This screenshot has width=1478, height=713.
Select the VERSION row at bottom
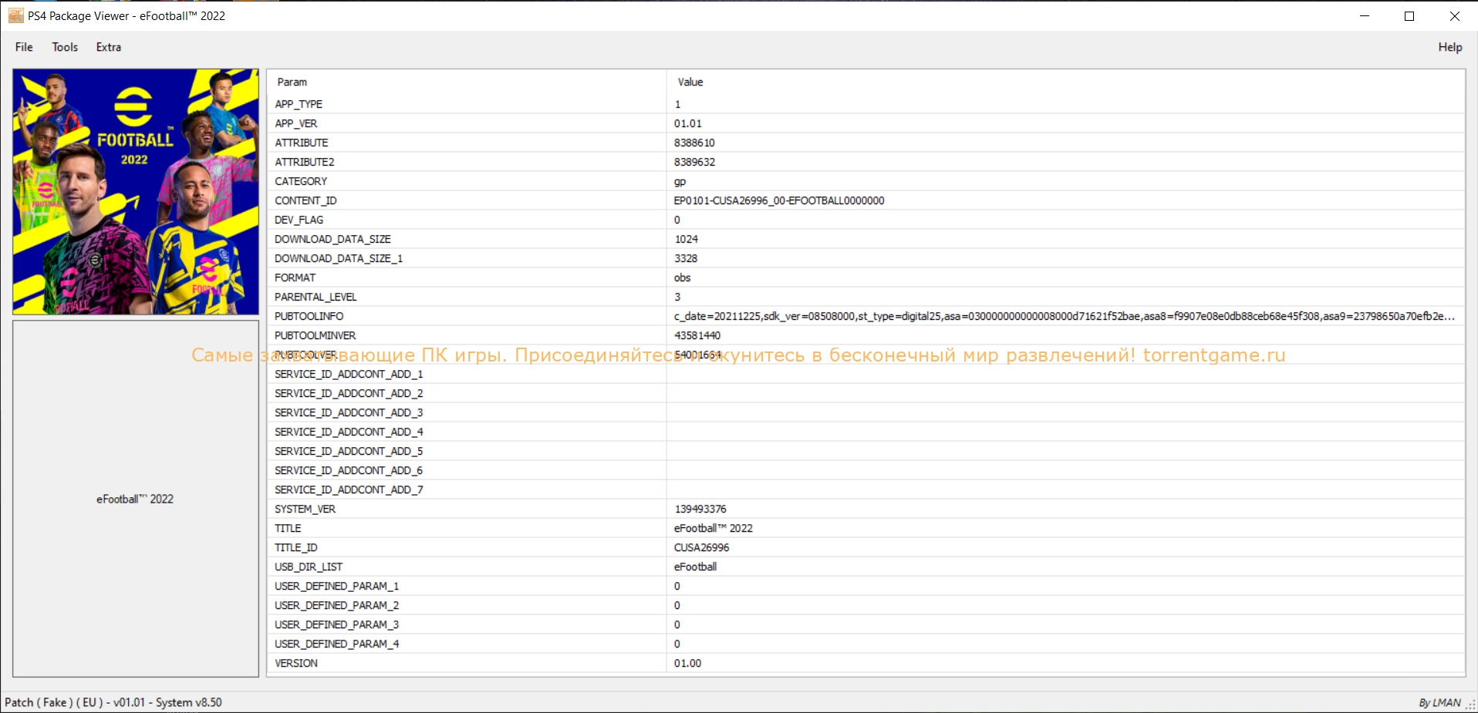[x=296, y=663]
